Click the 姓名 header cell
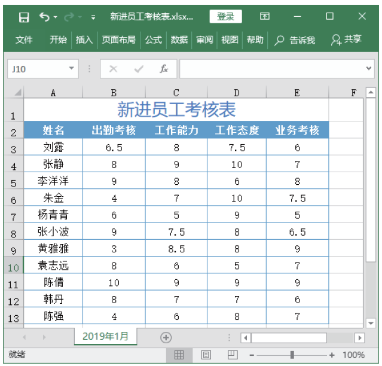The height and width of the screenshot is (366, 382). pos(53,130)
